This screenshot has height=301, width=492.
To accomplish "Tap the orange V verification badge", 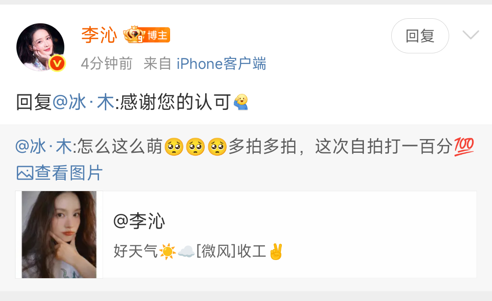I will point(57,63).
